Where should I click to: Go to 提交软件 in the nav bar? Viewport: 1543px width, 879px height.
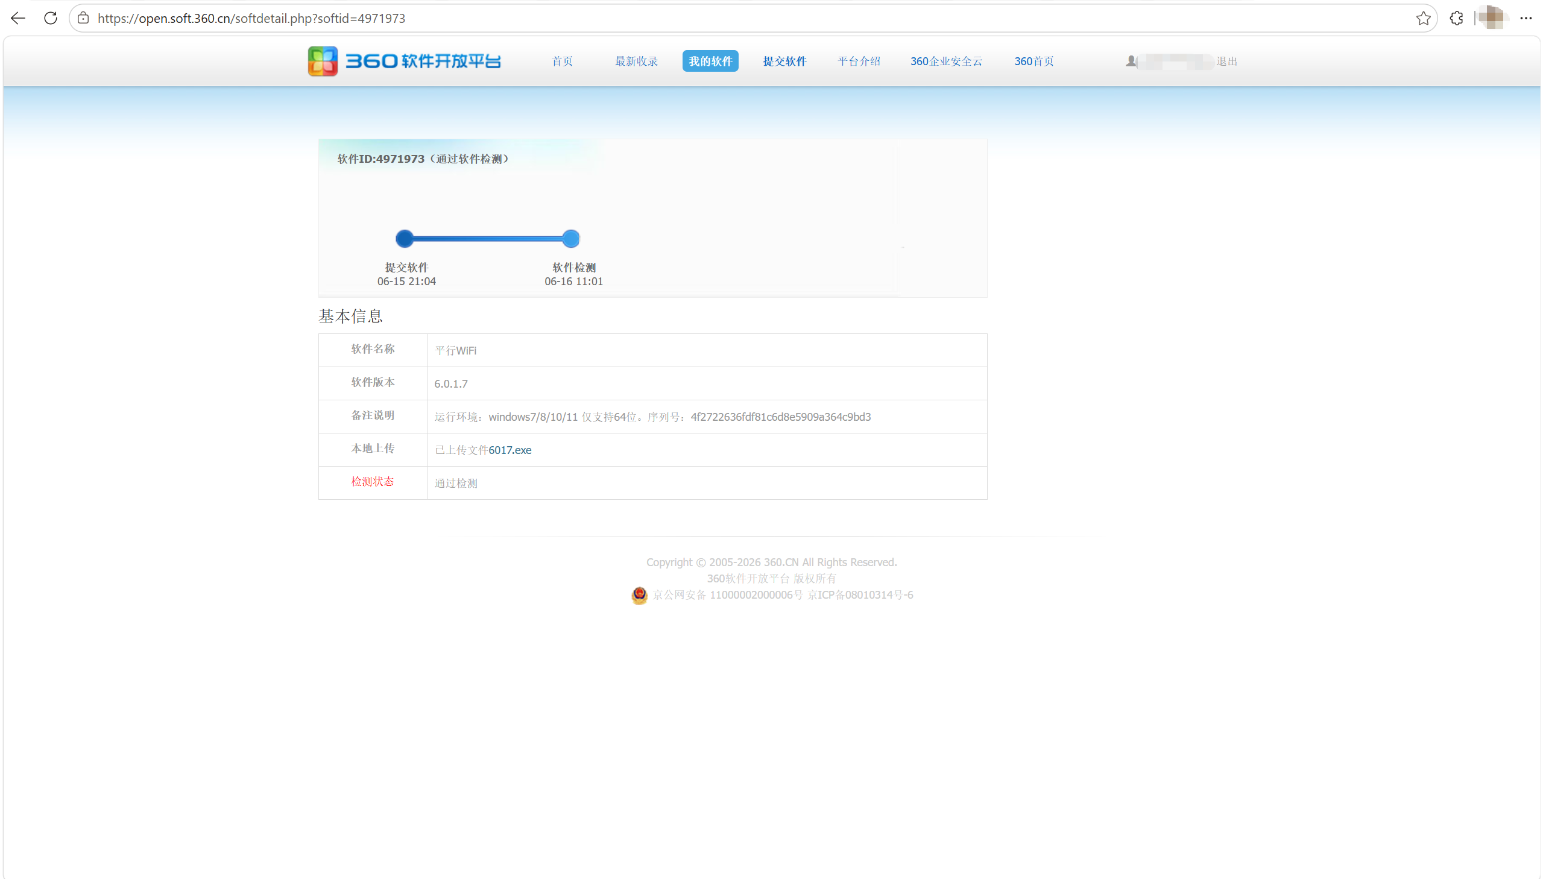(784, 61)
